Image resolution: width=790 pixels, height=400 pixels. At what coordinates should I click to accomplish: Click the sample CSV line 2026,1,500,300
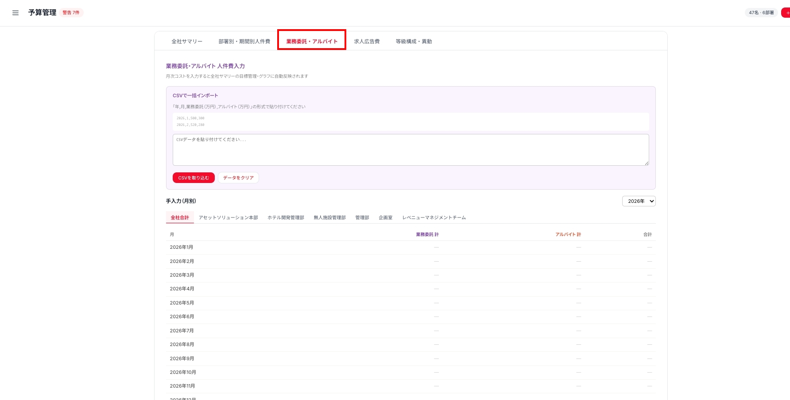pyautogui.click(x=190, y=118)
